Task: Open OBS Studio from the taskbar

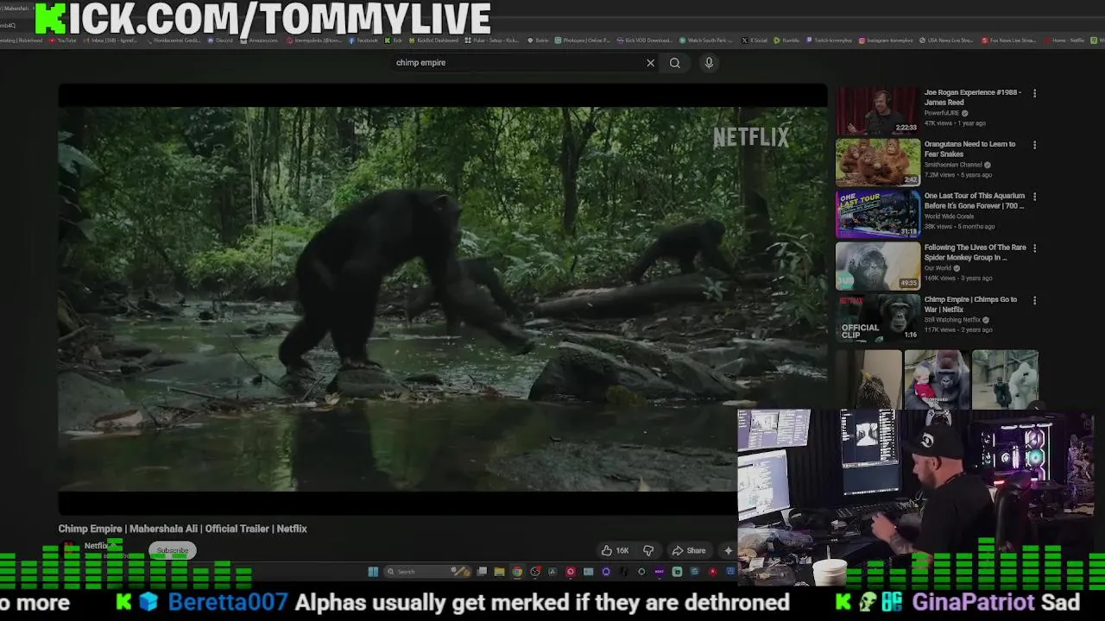Action: tap(534, 571)
